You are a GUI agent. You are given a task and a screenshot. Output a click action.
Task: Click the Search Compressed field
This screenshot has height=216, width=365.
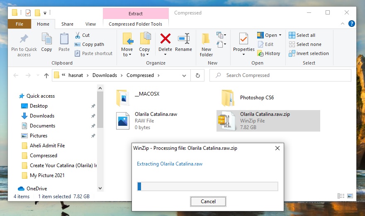pos(280,75)
